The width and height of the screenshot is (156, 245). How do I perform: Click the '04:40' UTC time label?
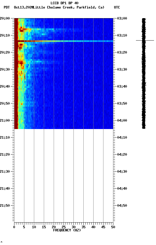122,189
